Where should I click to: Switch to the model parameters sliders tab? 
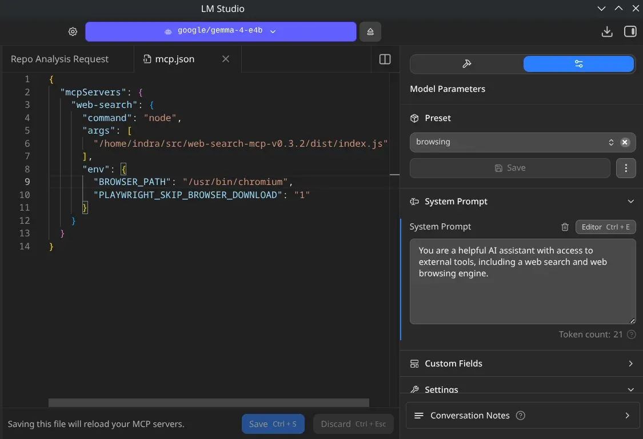pyautogui.click(x=578, y=64)
